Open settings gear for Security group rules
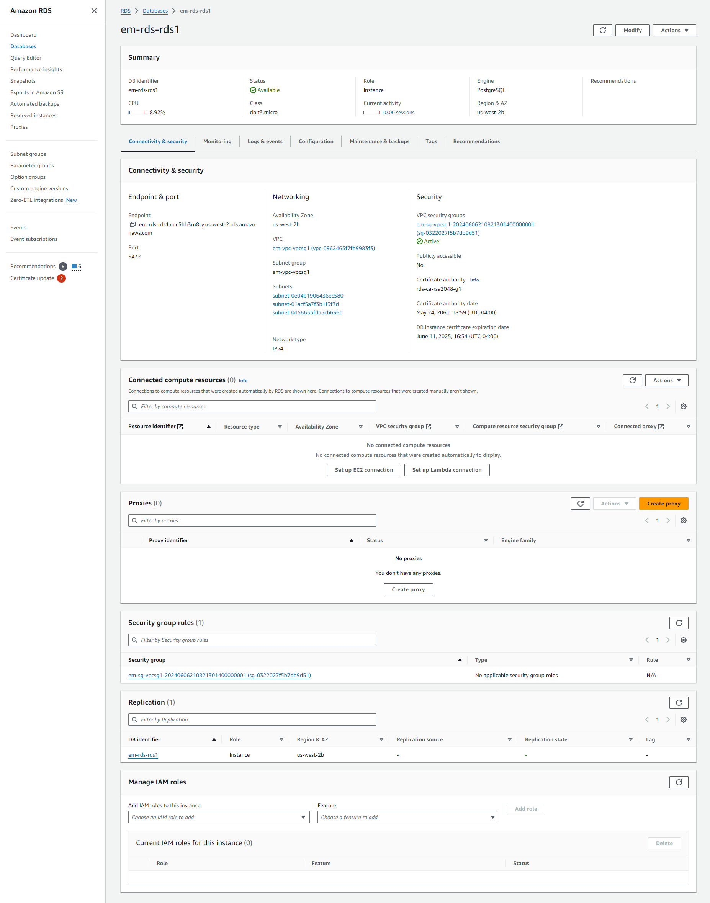 tap(684, 640)
